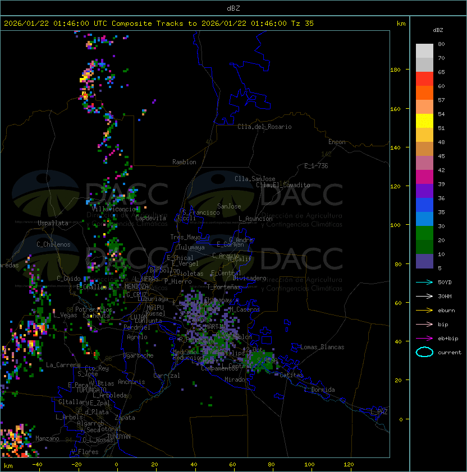Screen dimensions: 467x472
Task: Click the Agrelo map label
Action: (137, 337)
